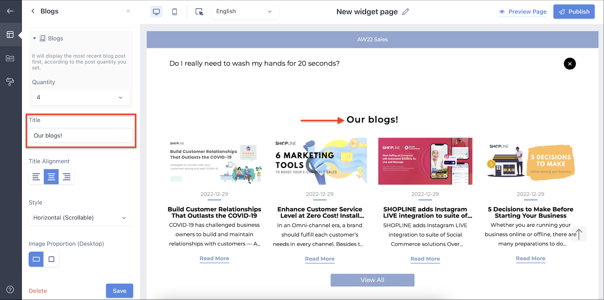Select rectangular image proportion
Image resolution: width=604 pixels, height=300 pixels.
(x=36, y=259)
